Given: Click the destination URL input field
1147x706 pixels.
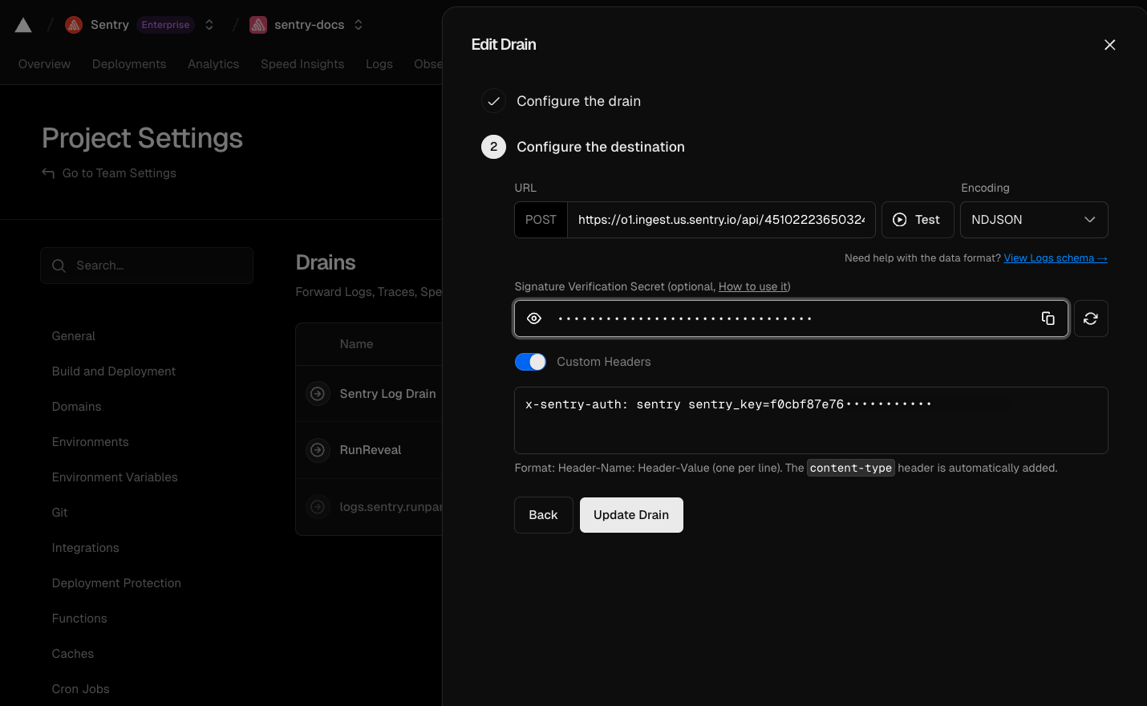Looking at the screenshot, I should coord(720,220).
